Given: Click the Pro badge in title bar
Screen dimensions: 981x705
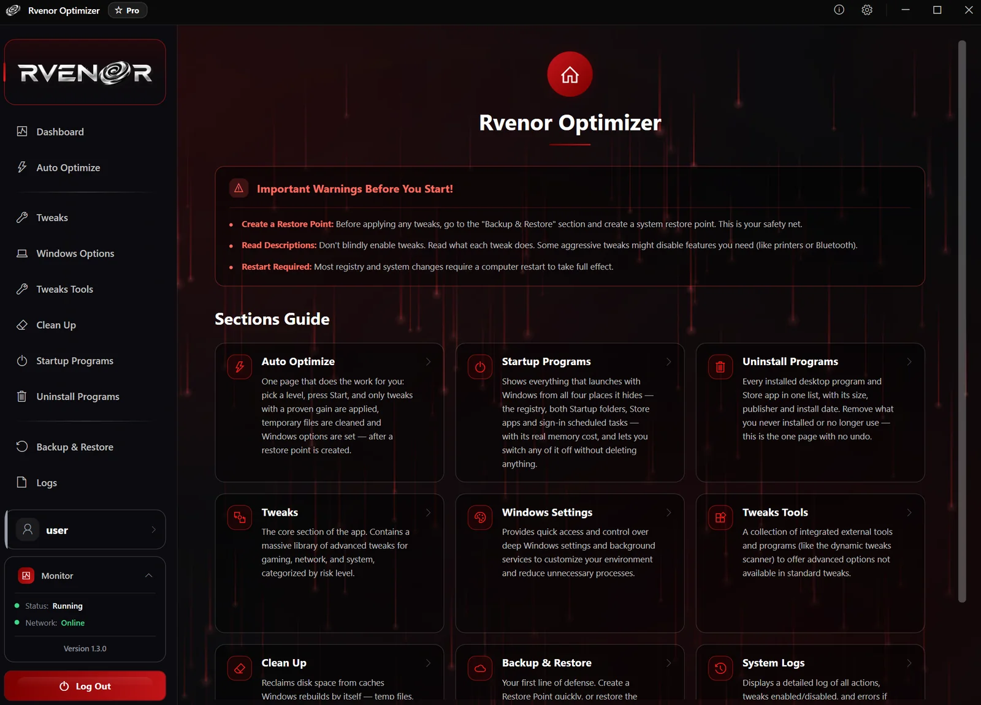Looking at the screenshot, I should pos(128,10).
